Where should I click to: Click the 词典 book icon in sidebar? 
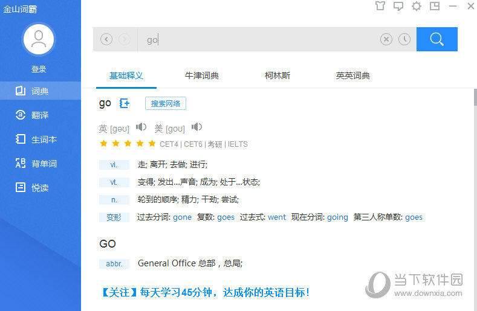21,91
